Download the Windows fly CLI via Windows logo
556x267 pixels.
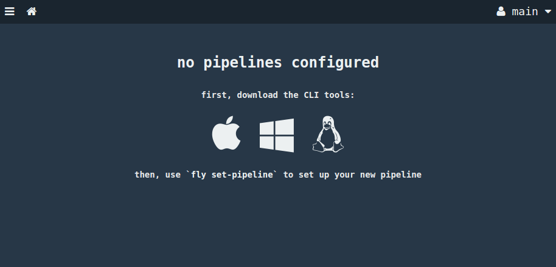pos(277,135)
